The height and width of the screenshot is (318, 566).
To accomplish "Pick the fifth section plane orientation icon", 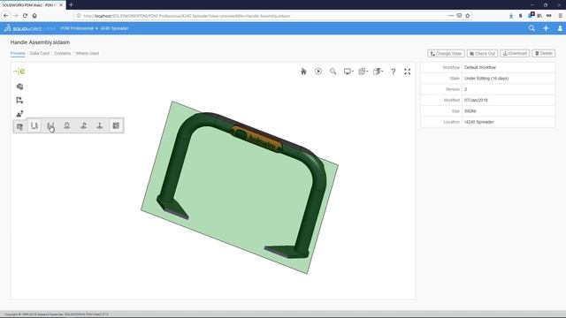I will [x=83, y=125].
